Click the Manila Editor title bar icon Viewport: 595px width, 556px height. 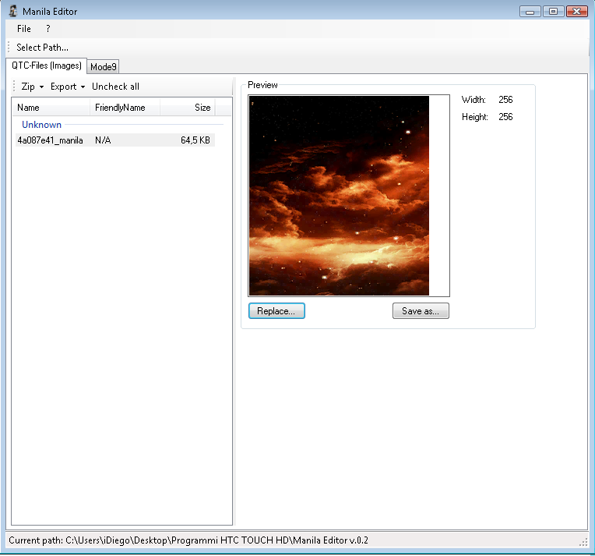pyautogui.click(x=13, y=12)
